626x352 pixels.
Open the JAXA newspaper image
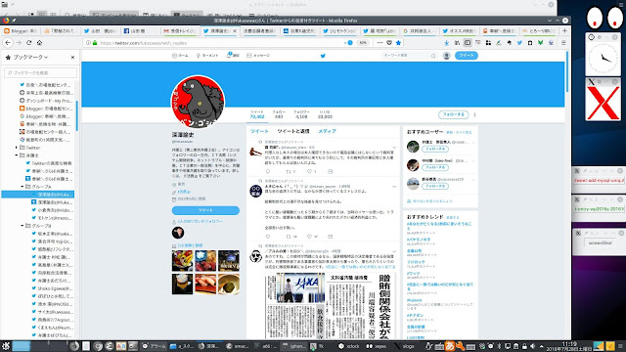point(331,306)
